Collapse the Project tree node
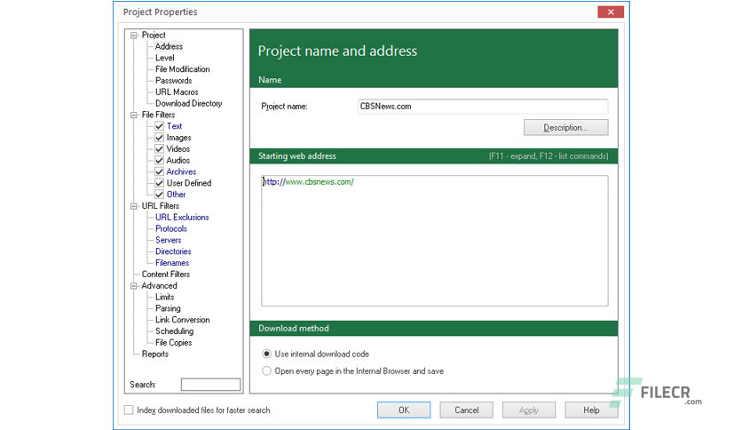This screenshot has height=430, width=742. 134,35
